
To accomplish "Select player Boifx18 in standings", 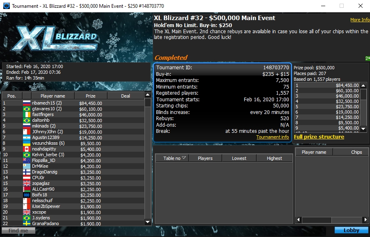I will pos(73,195).
